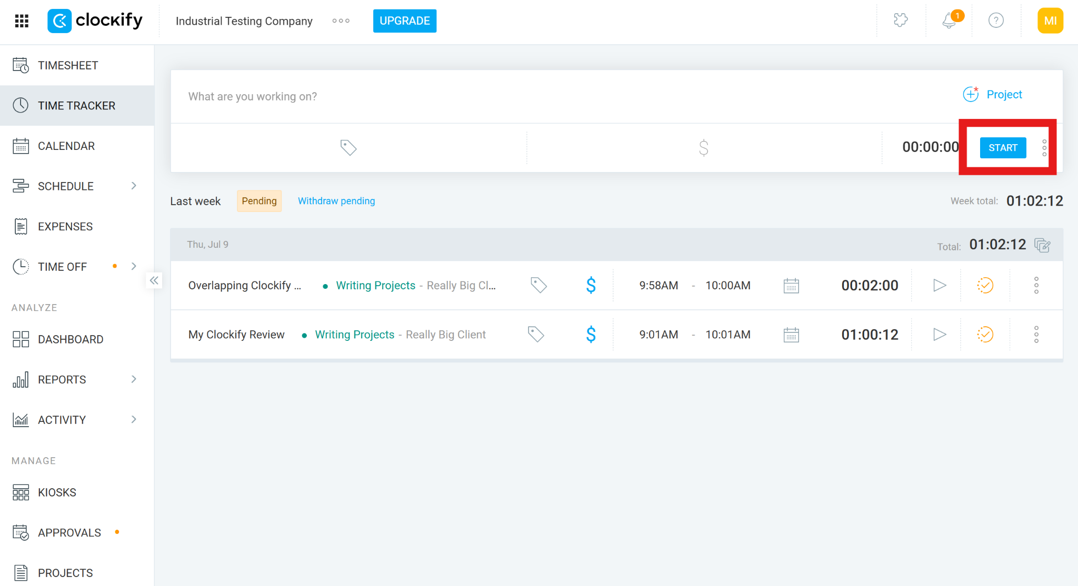Open the integrations puzzle-piece icon
The height and width of the screenshot is (586, 1078).
pos(901,21)
